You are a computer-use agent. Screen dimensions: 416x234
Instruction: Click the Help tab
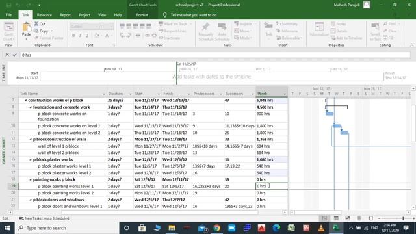click(x=118, y=15)
